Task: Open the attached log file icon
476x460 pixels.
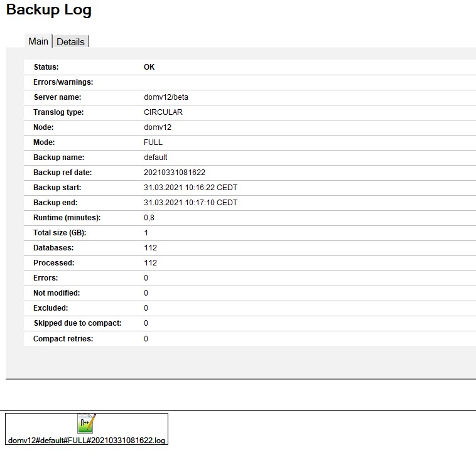Action: coord(86,424)
